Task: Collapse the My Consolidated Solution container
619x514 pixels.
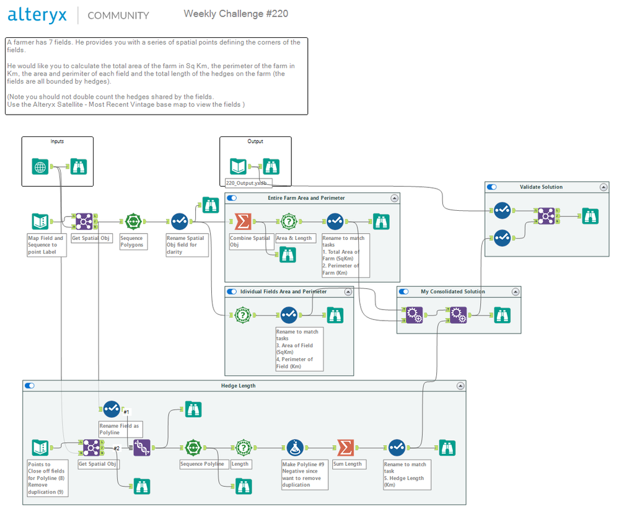Action: tap(516, 291)
